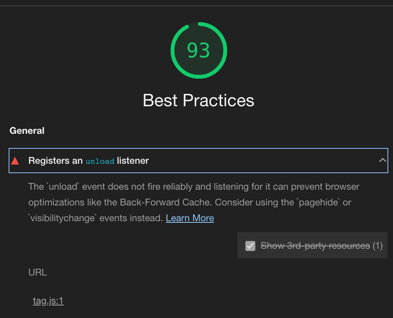Image resolution: width=393 pixels, height=318 pixels.
Task: Click the word Consider in the description
Action: [234, 202]
